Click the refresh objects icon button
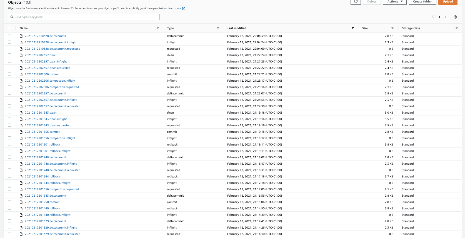Screen dimensions: 465x238 (356, 2)
